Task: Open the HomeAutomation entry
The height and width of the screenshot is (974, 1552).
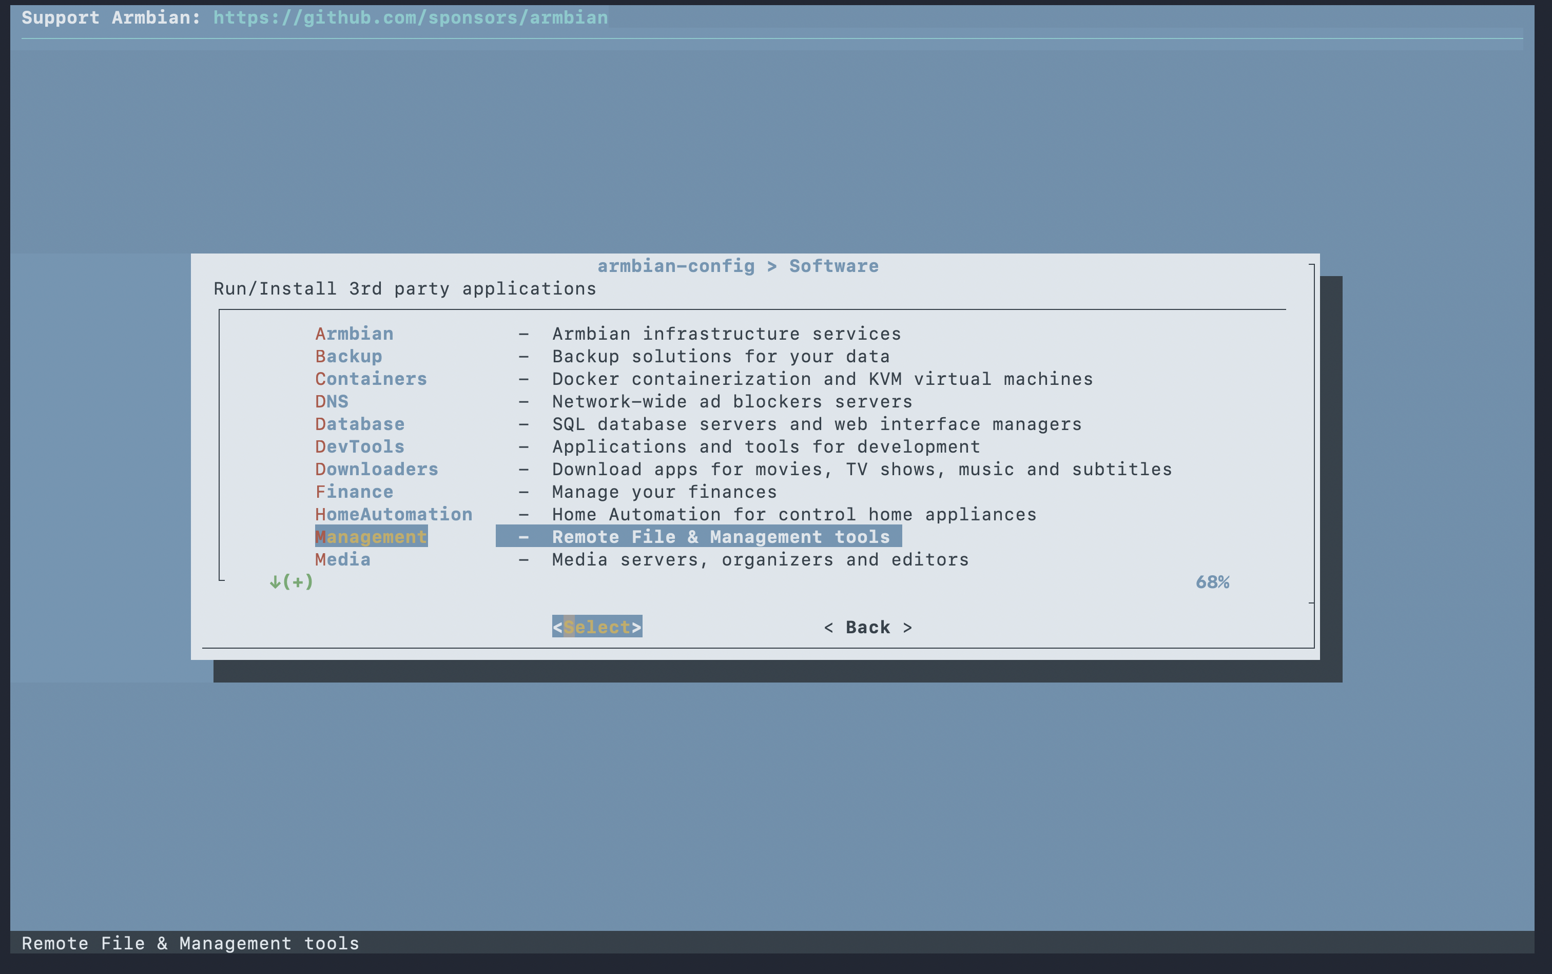Action: 394,514
